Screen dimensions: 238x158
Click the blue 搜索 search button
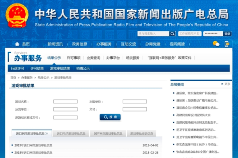[x=110, y=117]
